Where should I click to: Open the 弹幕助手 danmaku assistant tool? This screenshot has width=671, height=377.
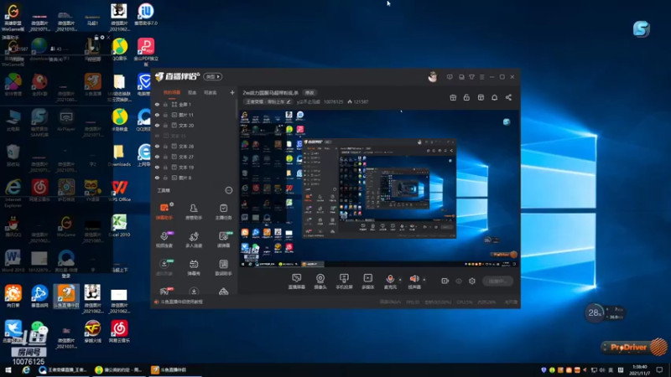click(x=164, y=212)
